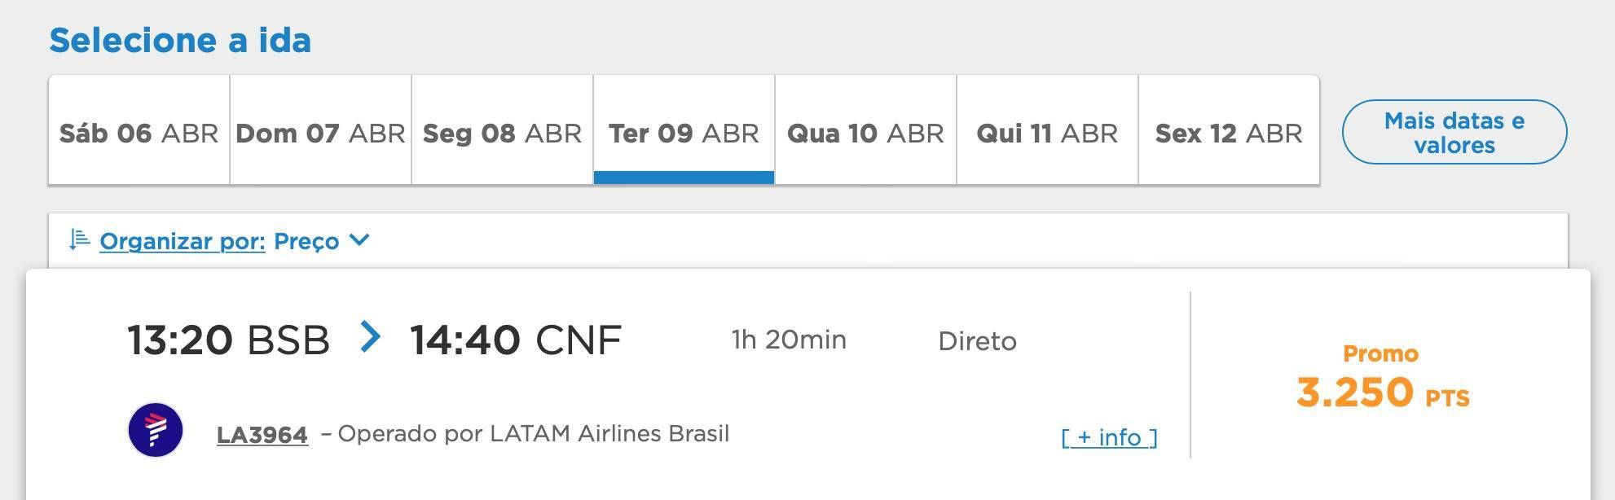Image resolution: width=1615 pixels, height=500 pixels.
Task: Click the blue arrow between BSB and CNF
Action: (370, 336)
